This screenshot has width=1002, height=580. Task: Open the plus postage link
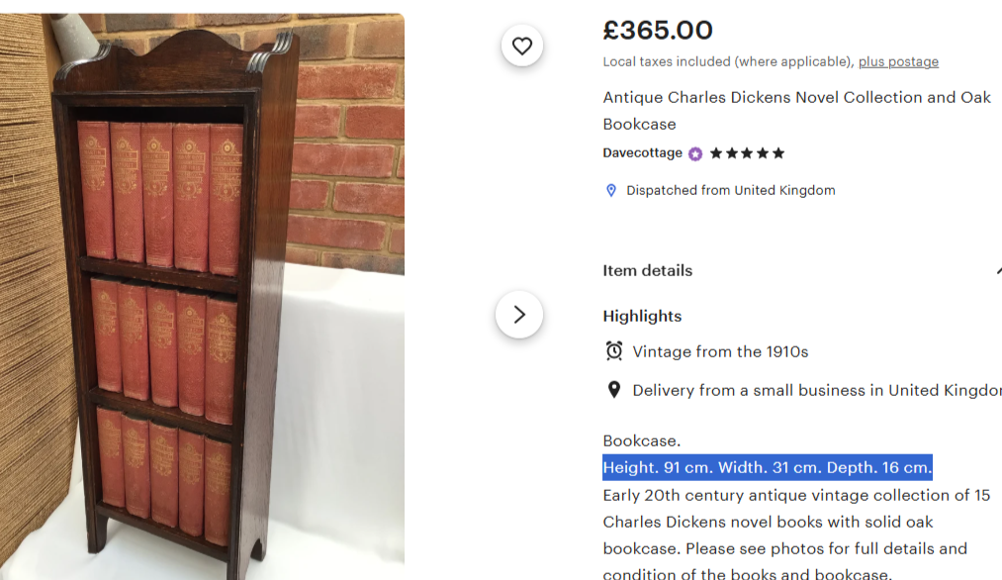898,61
